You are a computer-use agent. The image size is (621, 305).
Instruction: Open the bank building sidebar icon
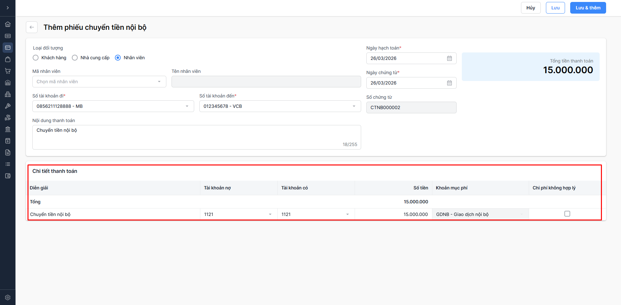coord(8,129)
